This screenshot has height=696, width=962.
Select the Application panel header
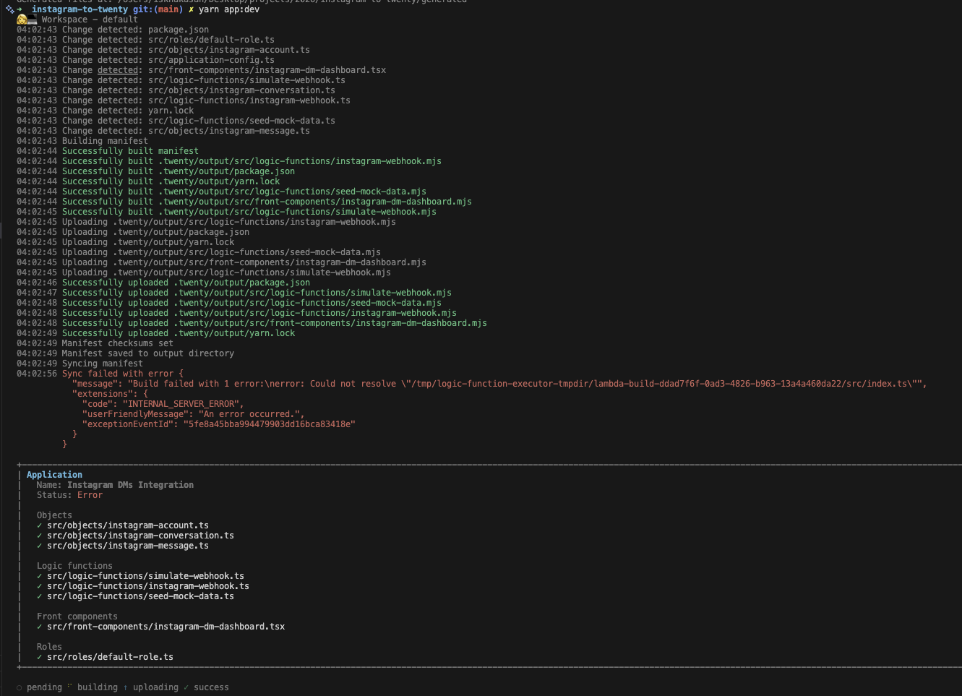pos(54,474)
